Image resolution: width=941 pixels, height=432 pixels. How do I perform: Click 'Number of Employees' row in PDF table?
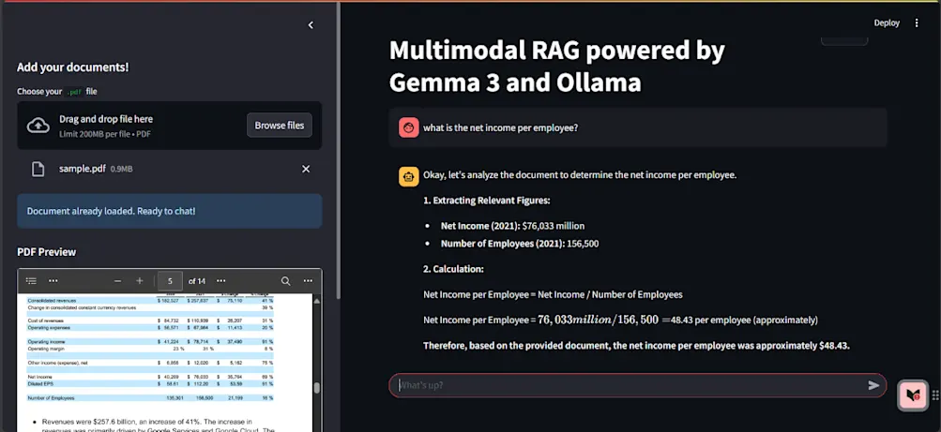click(150, 398)
